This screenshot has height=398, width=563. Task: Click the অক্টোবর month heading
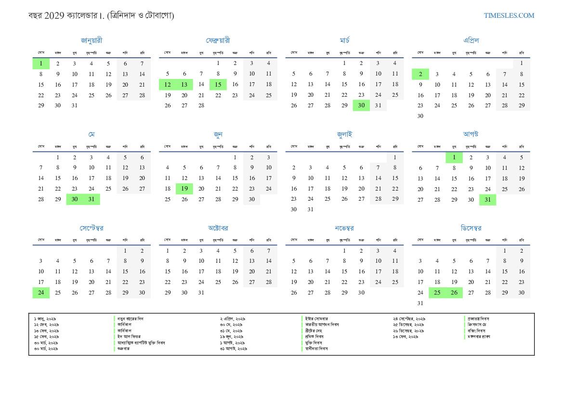coord(218,228)
